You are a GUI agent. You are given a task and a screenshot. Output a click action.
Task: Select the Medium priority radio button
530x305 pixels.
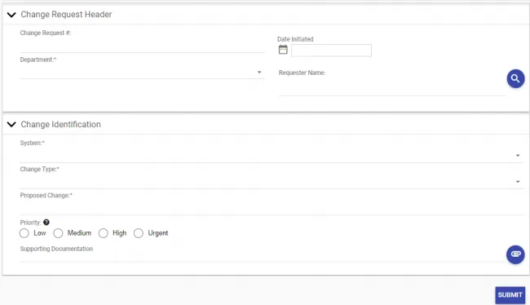click(x=58, y=233)
